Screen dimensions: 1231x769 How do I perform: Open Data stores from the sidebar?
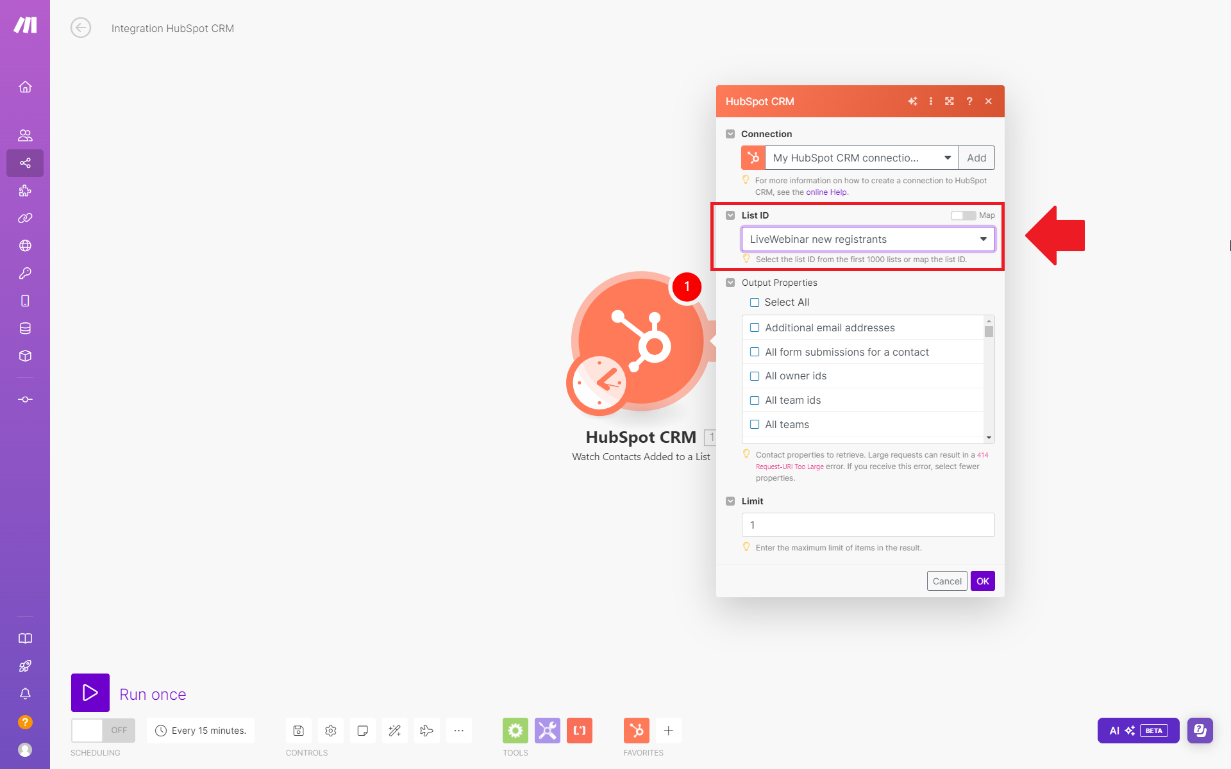(25, 328)
